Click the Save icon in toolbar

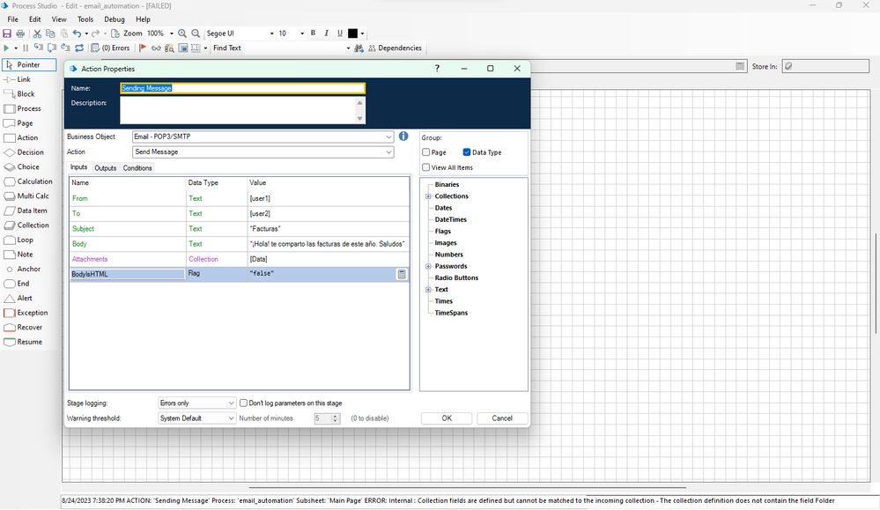pos(7,33)
